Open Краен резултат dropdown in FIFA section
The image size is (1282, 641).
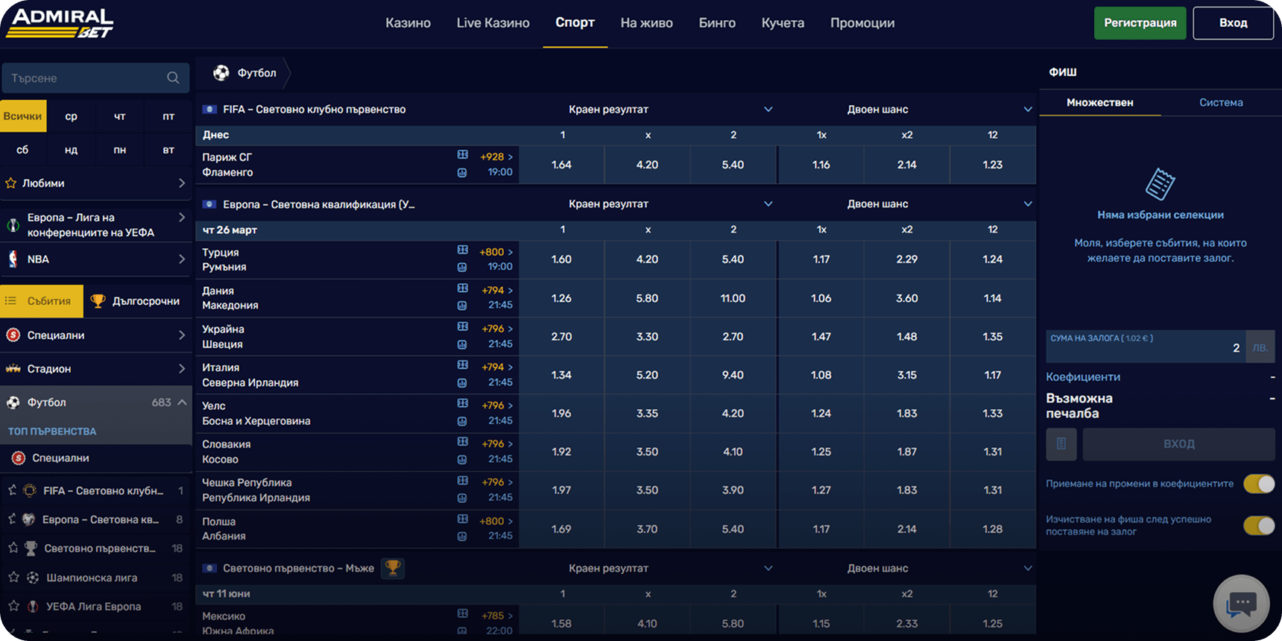tap(768, 110)
